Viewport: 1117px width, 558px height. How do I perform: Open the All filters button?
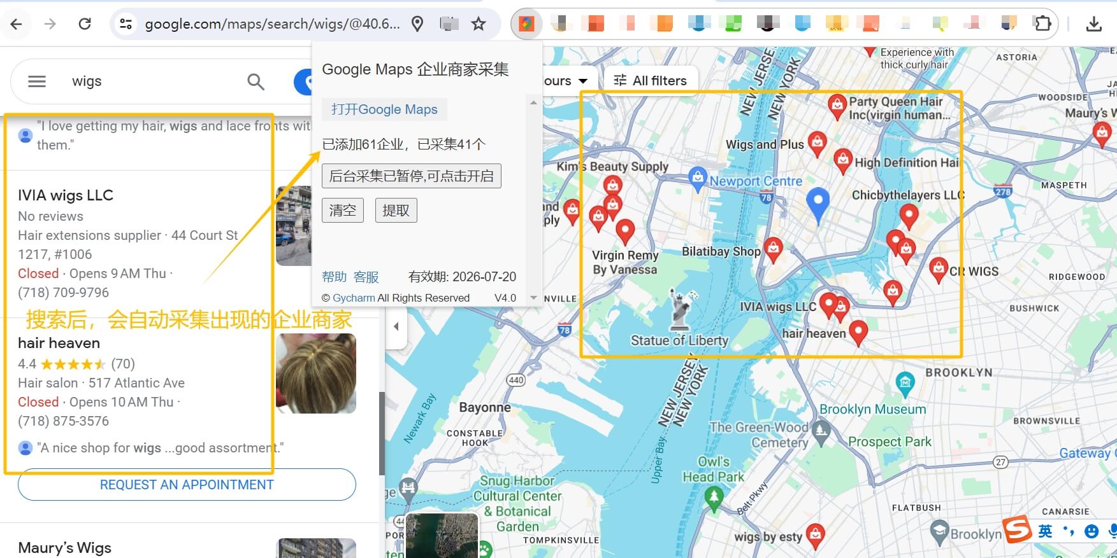pyautogui.click(x=651, y=81)
